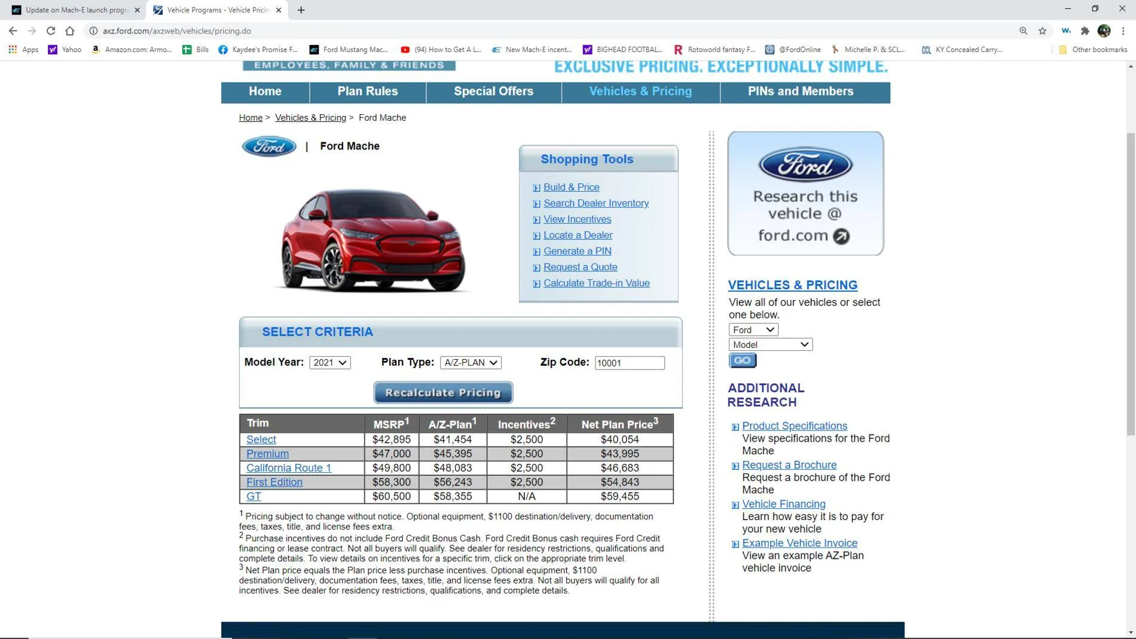Click the Zip Code field containing 10001
This screenshot has width=1136, height=639.
click(630, 363)
